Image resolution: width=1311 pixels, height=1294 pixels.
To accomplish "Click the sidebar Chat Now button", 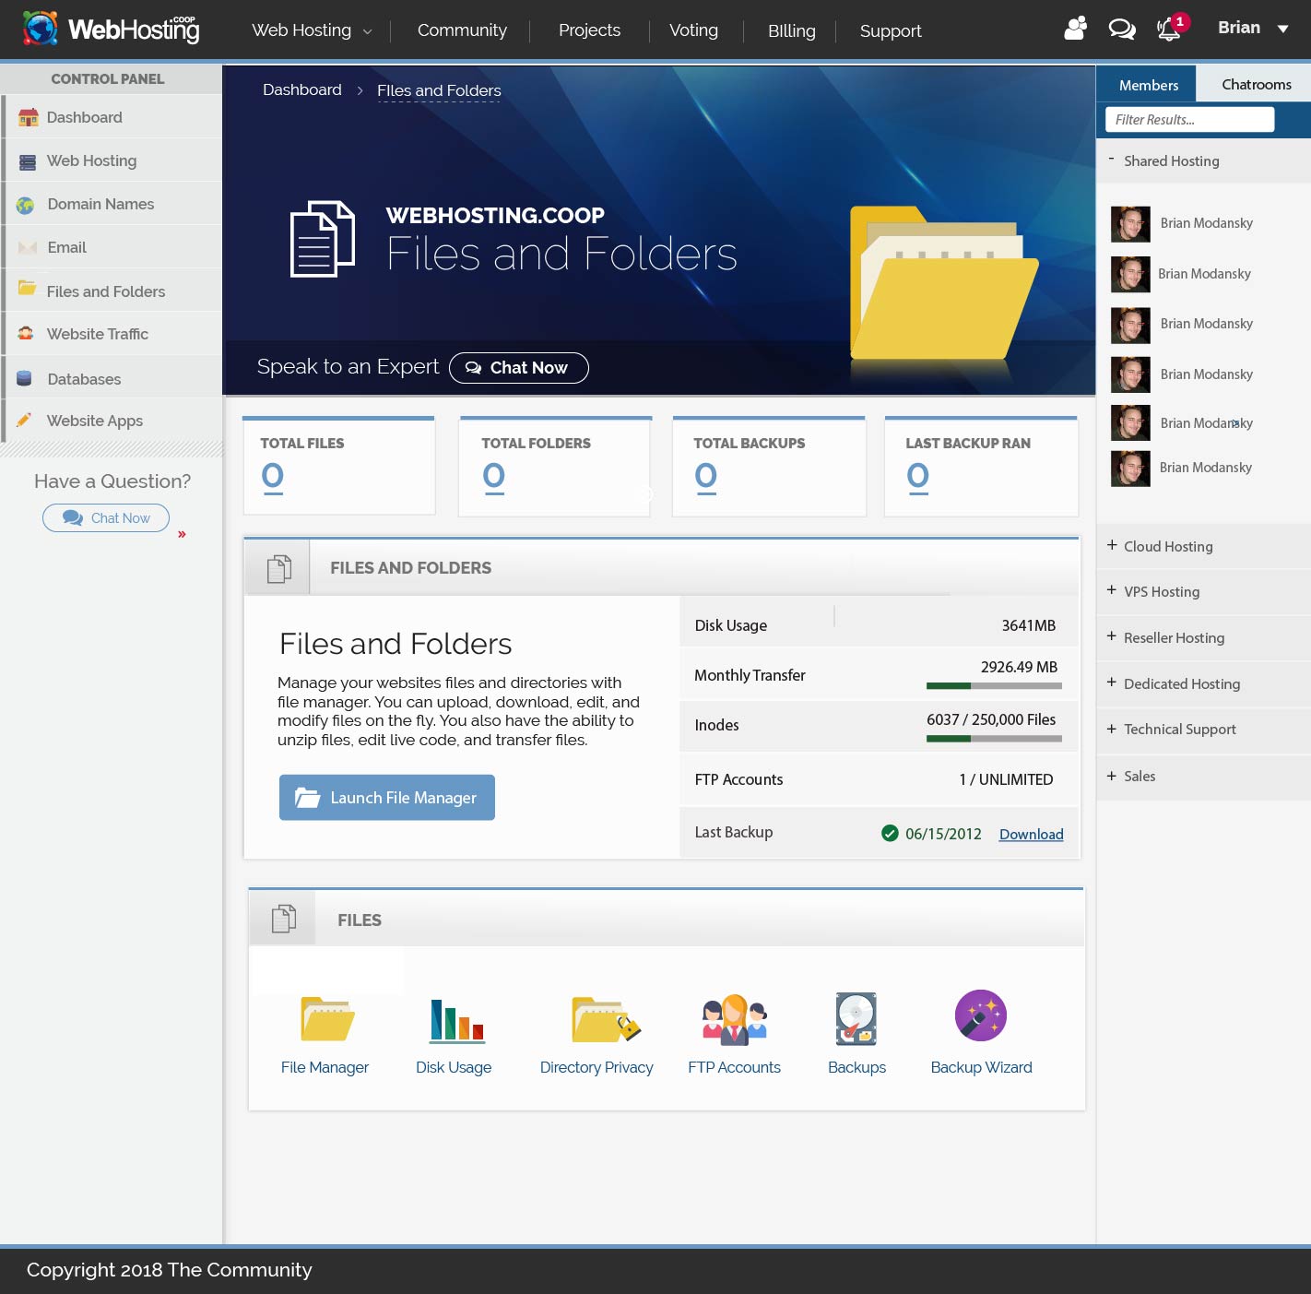I will [106, 518].
